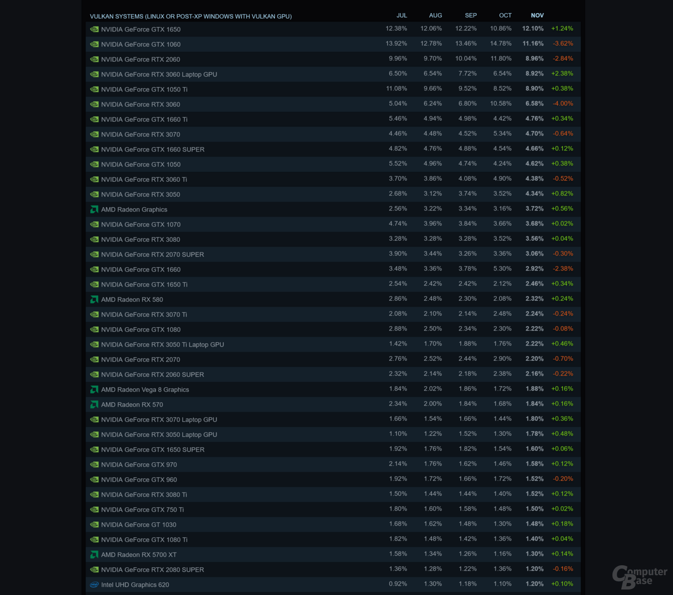Click the AMD logo beside Radeon Graphics

[94, 209]
